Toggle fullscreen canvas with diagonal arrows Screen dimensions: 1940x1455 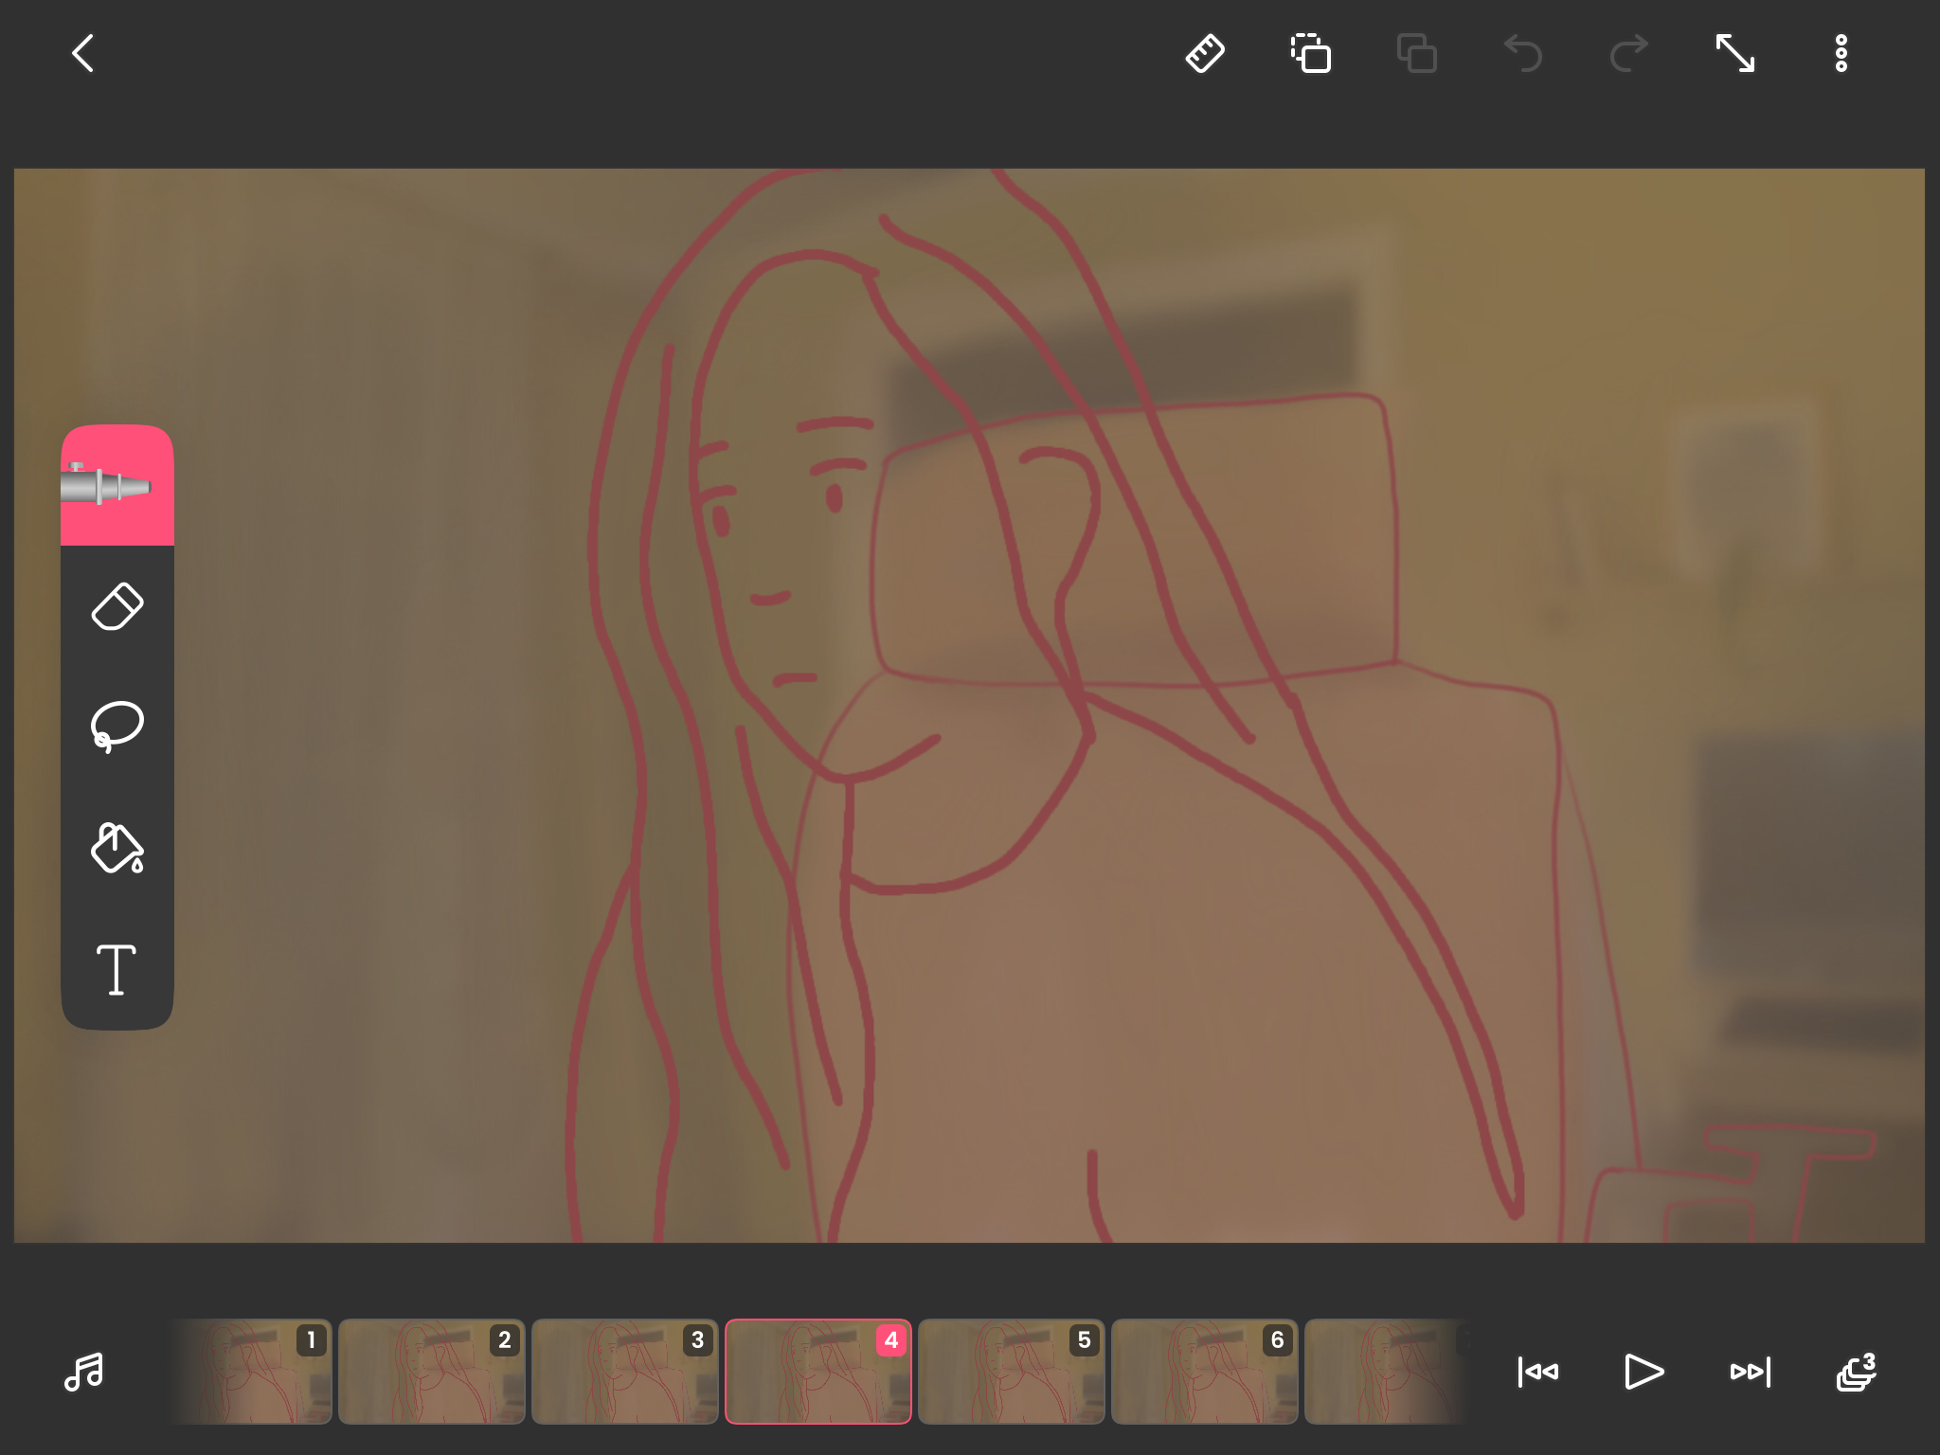click(x=1735, y=53)
